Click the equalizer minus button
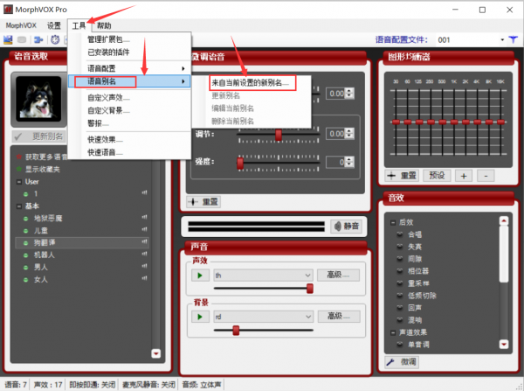524x391 pixels. (x=486, y=176)
